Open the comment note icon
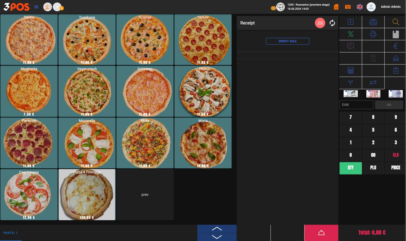This screenshot has width=406, height=241. coord(350,46)
